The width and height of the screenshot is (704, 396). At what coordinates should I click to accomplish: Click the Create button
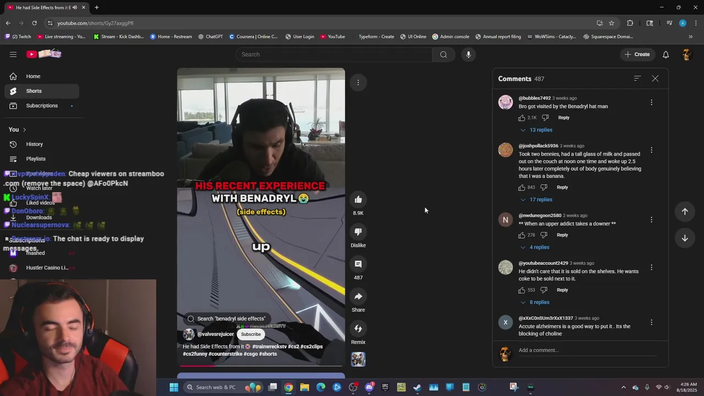[637, 54]
